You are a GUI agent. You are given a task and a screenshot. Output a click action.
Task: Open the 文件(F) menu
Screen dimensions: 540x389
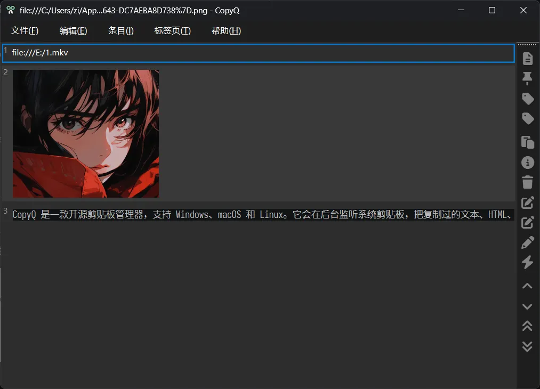(x=25, y=30)
